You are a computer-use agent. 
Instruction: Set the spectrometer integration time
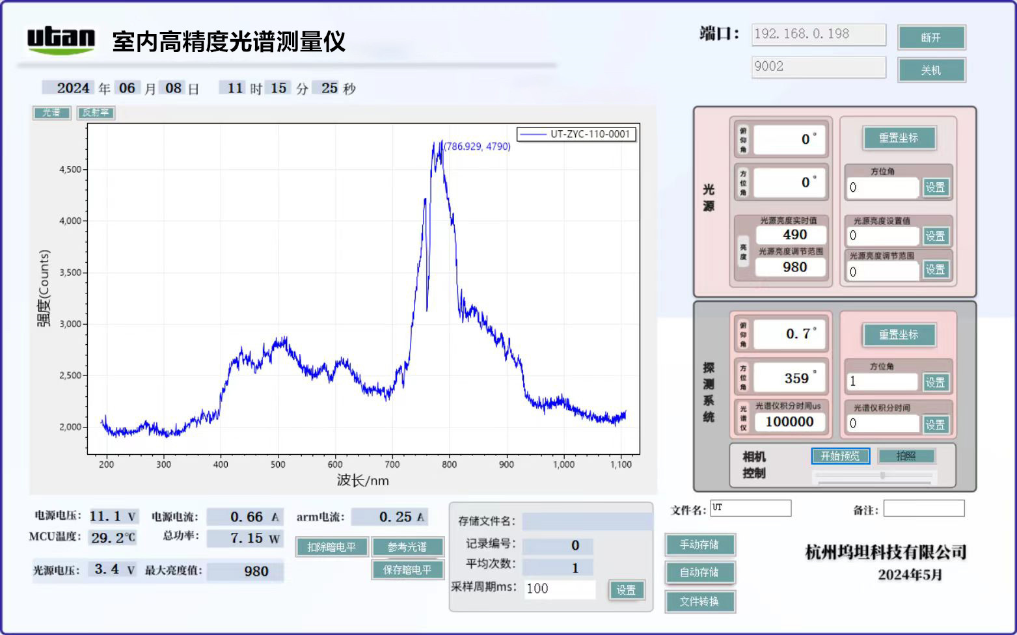(935, 424)
